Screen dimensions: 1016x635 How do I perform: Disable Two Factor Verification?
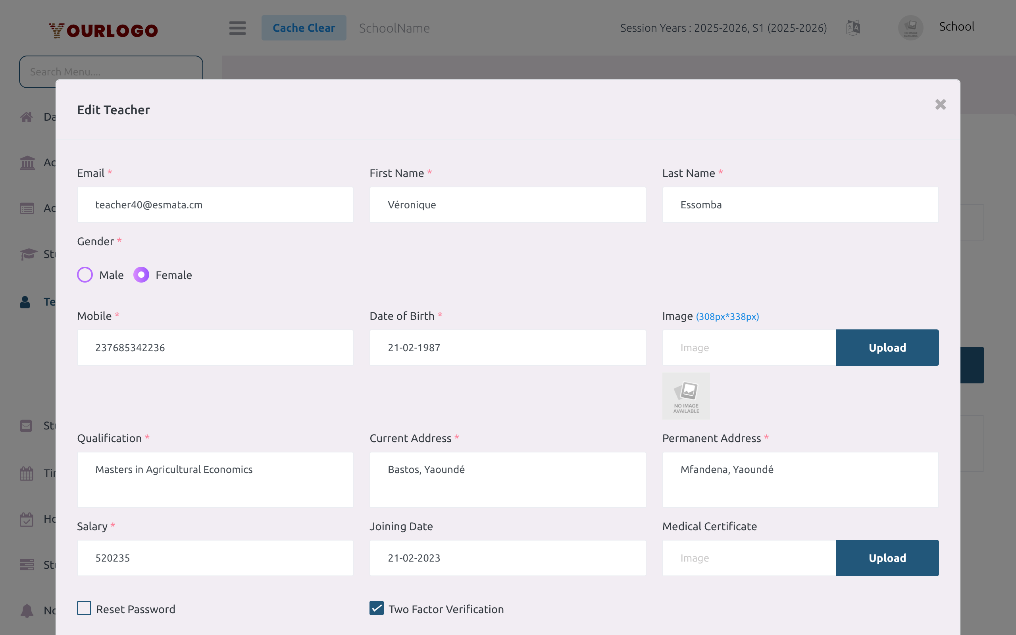[377, 608]
